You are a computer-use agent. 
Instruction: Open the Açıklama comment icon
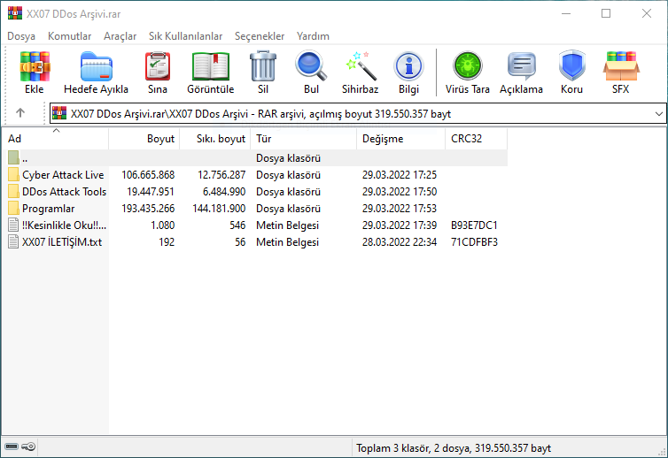tap(522, 66)
